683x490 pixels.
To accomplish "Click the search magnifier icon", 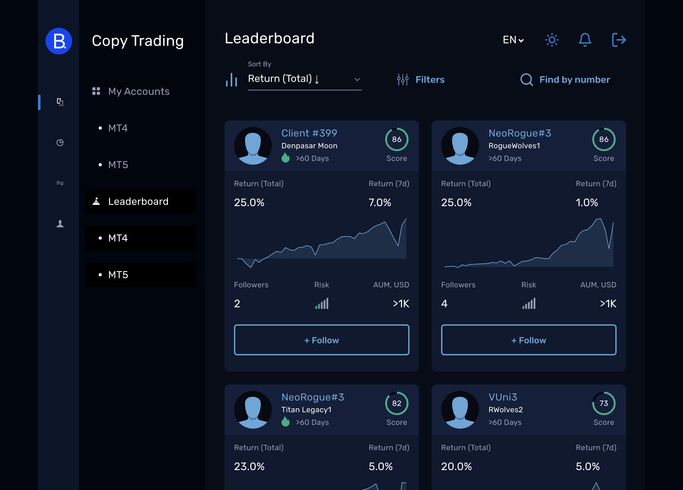I will pyautogui.click(x=527, y=80).
